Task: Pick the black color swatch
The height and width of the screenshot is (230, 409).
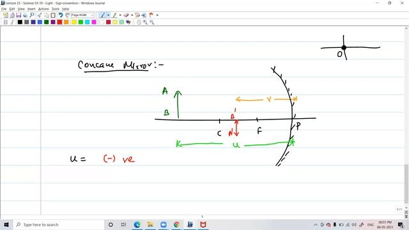Action: 20,22
